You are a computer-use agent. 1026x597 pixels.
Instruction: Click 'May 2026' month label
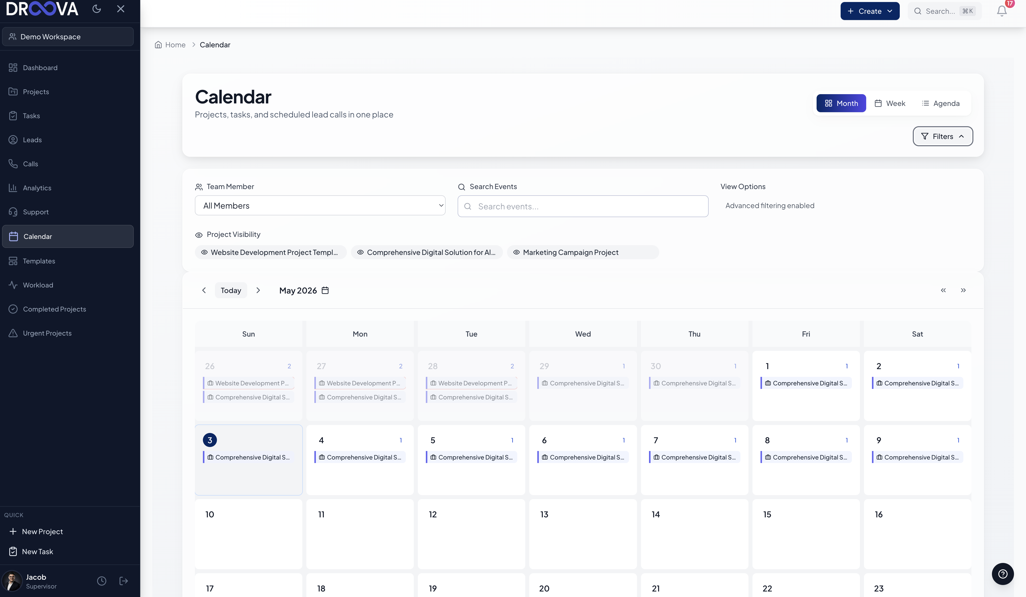point(298,290)
